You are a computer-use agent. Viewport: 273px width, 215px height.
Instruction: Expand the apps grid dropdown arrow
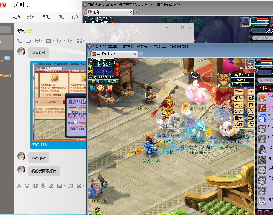(x=84, y=41)
